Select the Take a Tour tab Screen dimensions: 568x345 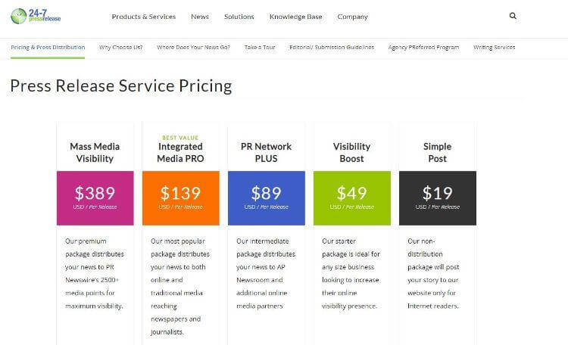pyautogui.click(x=260, y=47)
